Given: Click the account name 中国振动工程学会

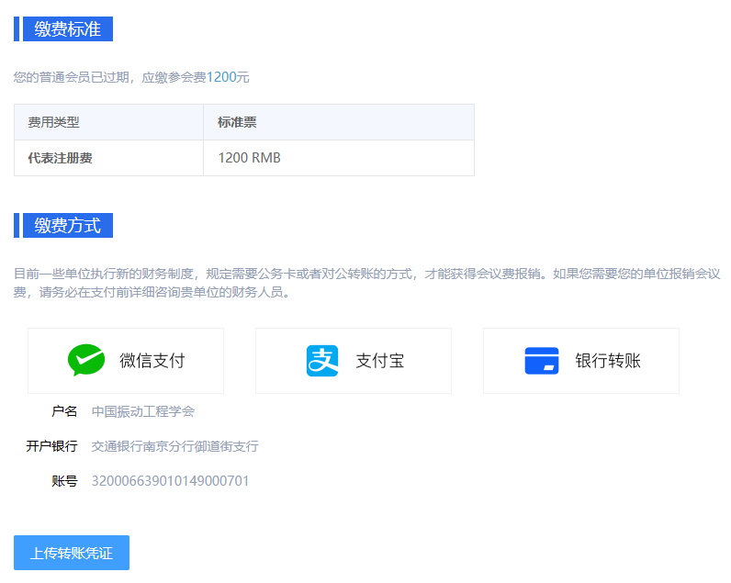Looking at the screenshot, I should click(x=142, y=411).
